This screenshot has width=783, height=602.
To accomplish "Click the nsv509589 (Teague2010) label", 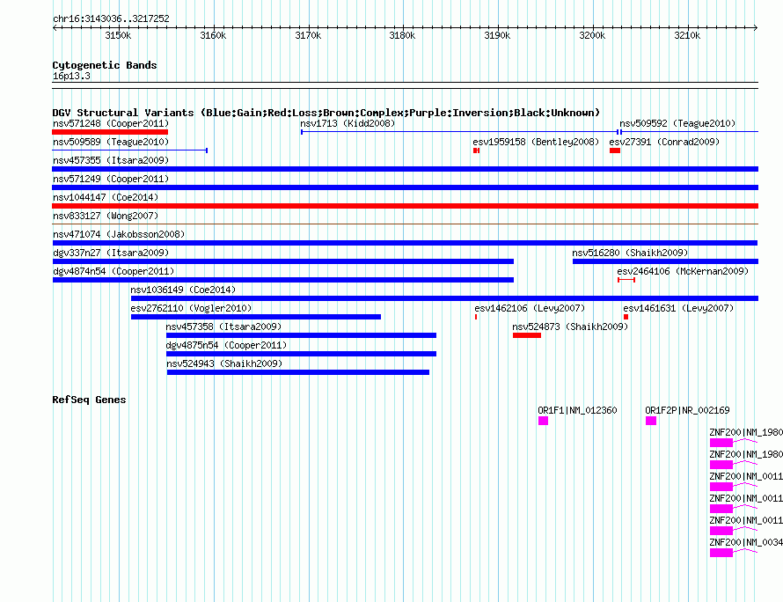I will coord(111,142).
